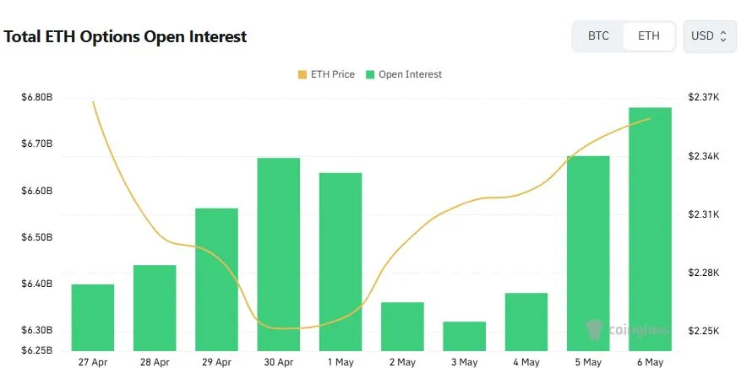Toggle the Open Interest legend entry
This screenshot has width=741, height=368.
tap(404, 74)
